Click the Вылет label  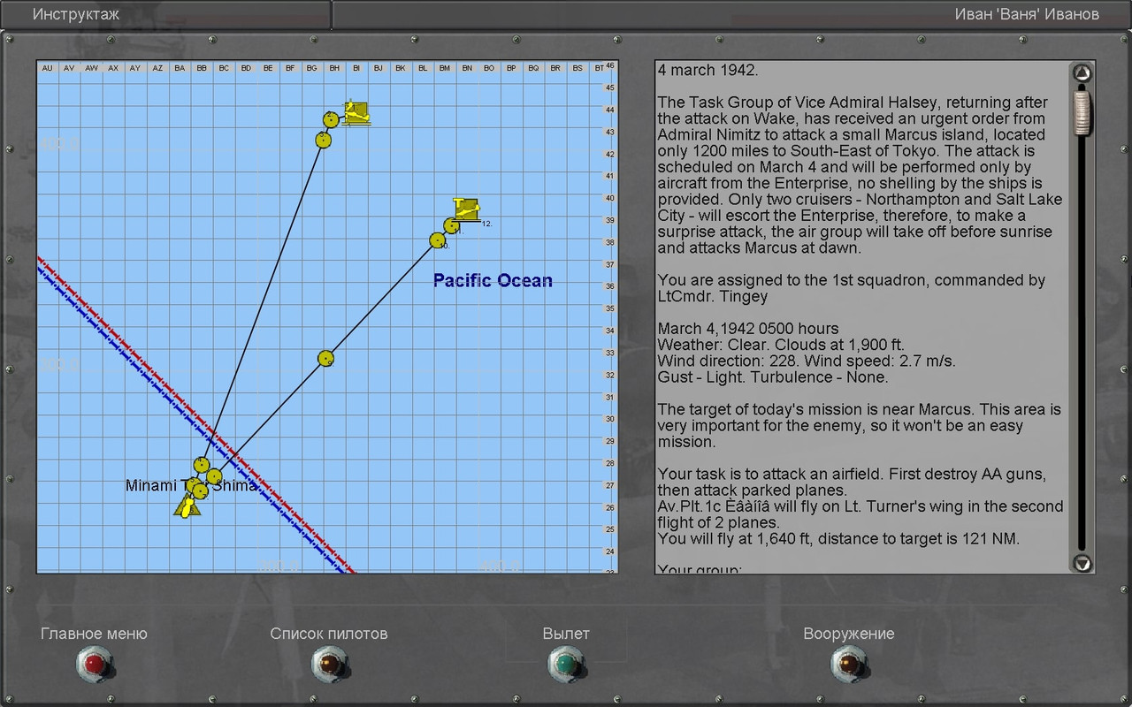coord(566,634)
